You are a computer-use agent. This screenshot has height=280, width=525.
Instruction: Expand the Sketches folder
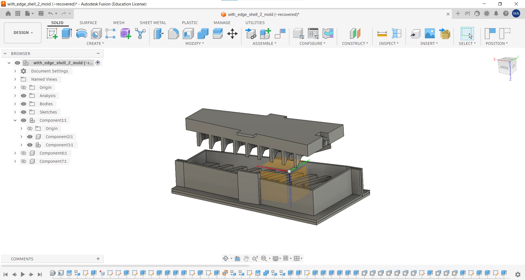point(15,112)
